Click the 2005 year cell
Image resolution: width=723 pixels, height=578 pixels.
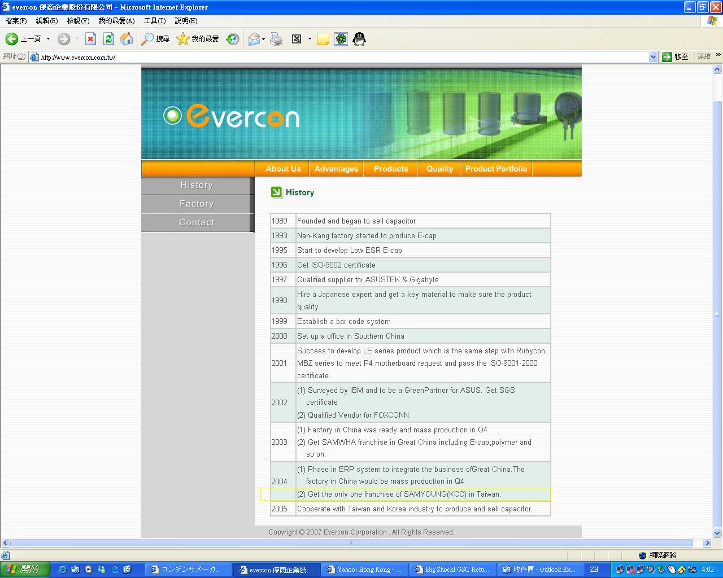pyautogui.click(x=283, y=509)
